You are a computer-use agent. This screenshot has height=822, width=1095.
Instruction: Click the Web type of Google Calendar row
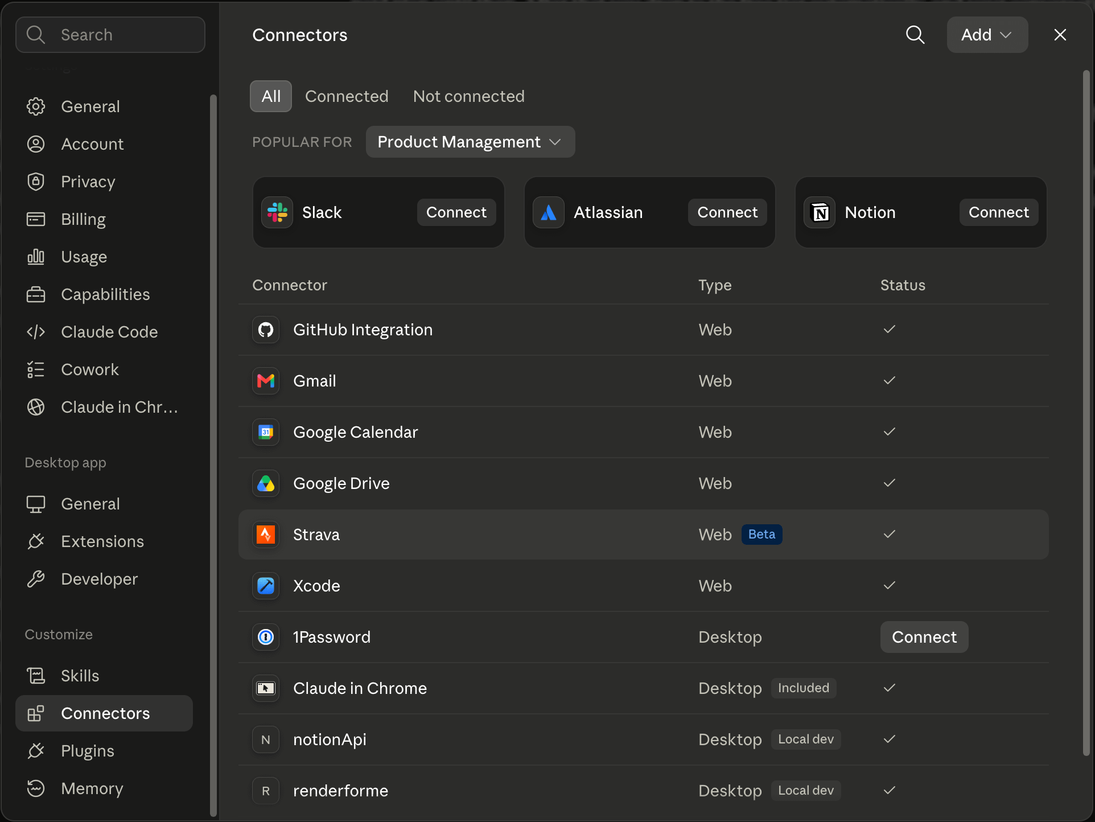coord(715,432)
